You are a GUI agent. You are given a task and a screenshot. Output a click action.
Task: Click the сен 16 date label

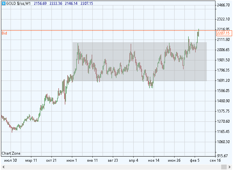click(215, 160)
